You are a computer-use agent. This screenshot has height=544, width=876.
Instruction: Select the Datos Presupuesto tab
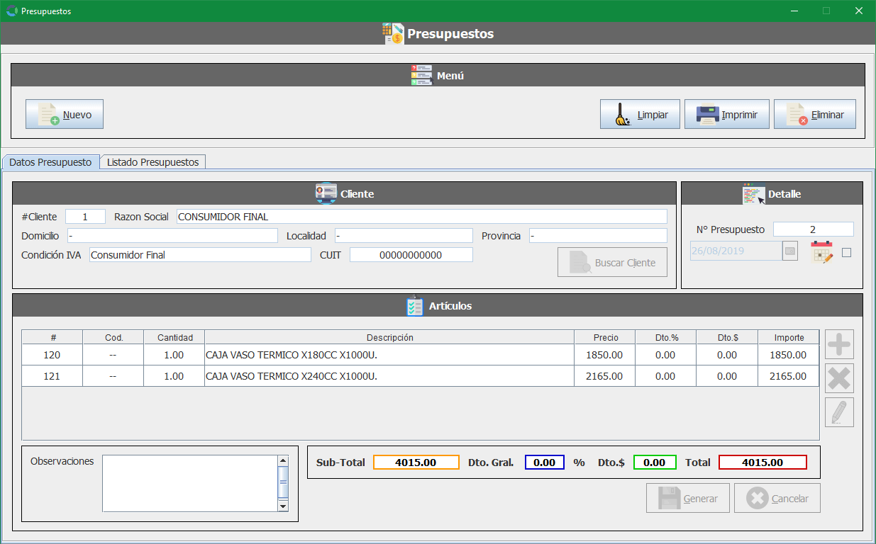50,162
